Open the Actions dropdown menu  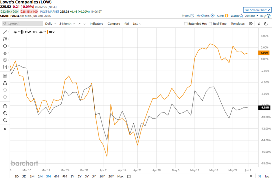[x=252, y=16]
